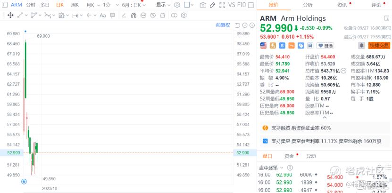The height and width of the screenshot is (193, 392).
Task: Select the parallel channel drawing tool
Action: (x=34, y=16)
